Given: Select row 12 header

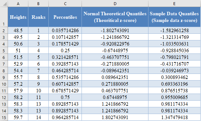Looking at the screenshot, I should point(4,97).
